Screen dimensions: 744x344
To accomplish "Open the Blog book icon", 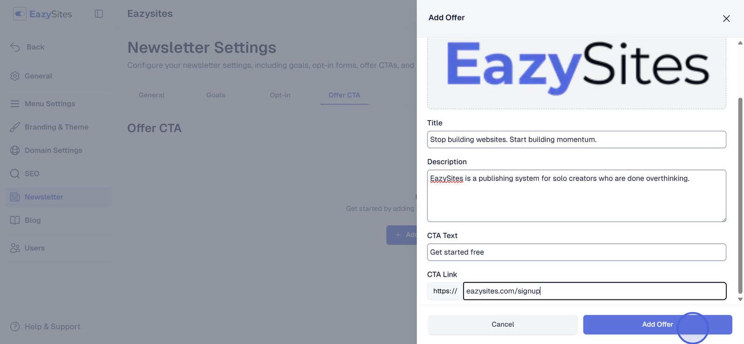I will (15, 221).
